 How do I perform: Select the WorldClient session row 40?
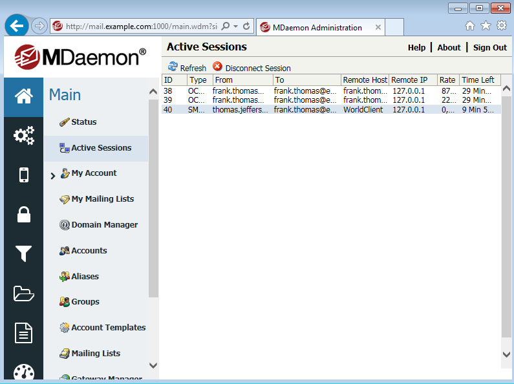tap(331, 109)
